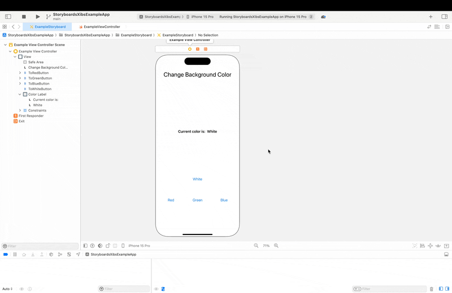The image size is (452, 293).
Task: Open the adjust editor options icon
Action: (437, 26)
